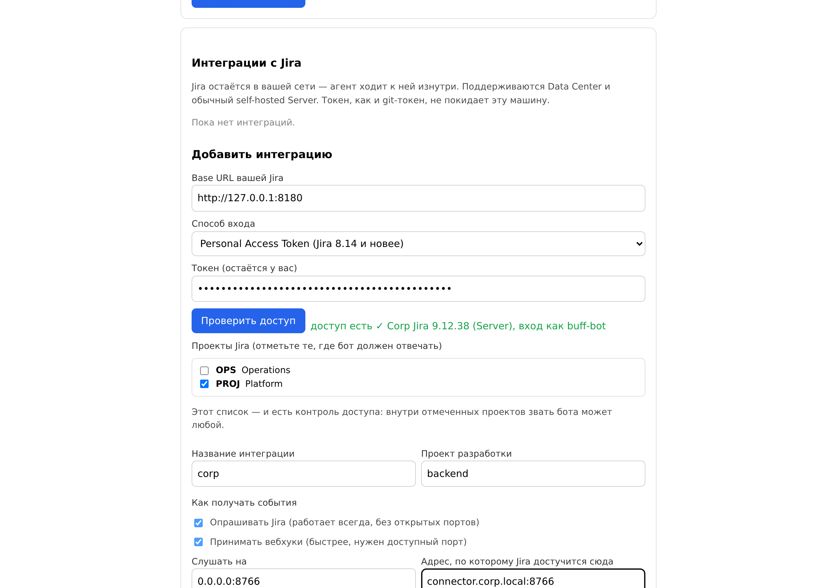The height and width of the screenshot is (588, 837).
Task: Focus the Base URL вашей Jira field
Action: tap(418, 198)
